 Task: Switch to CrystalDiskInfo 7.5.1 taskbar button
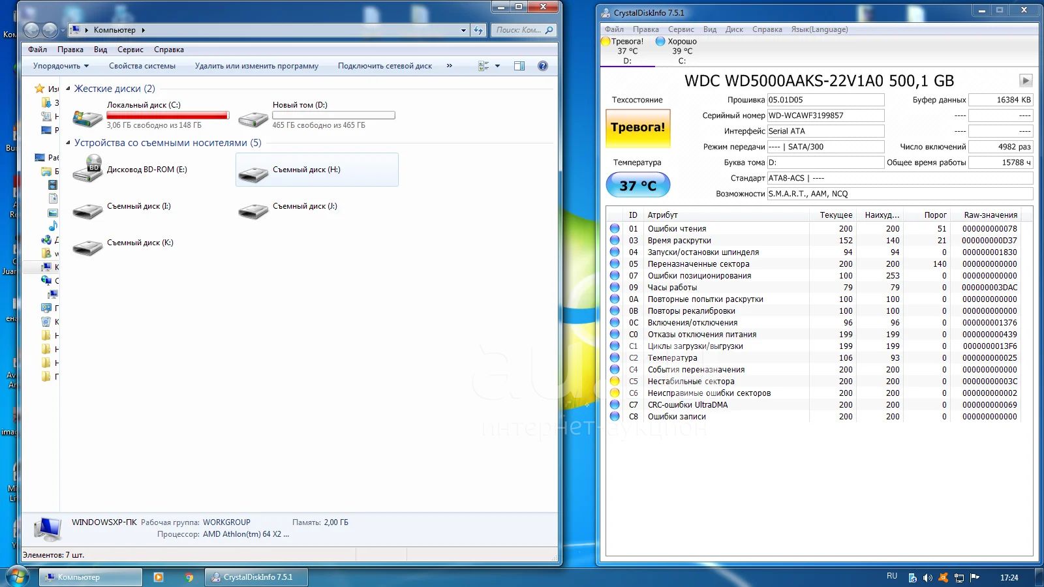click(256, 577)
